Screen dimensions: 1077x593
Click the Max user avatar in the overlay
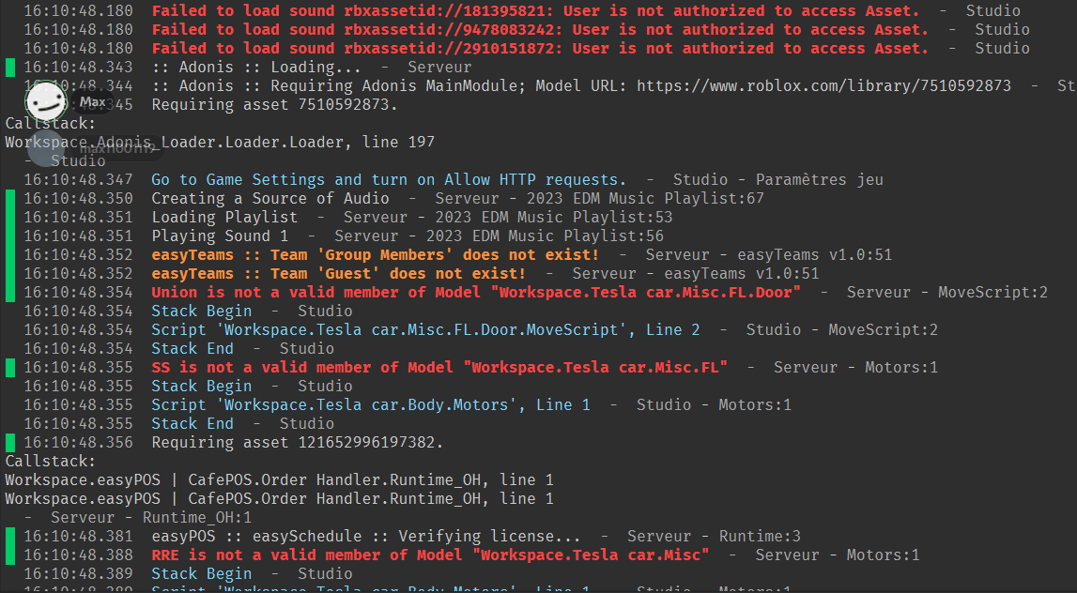[x=45, y=100]
